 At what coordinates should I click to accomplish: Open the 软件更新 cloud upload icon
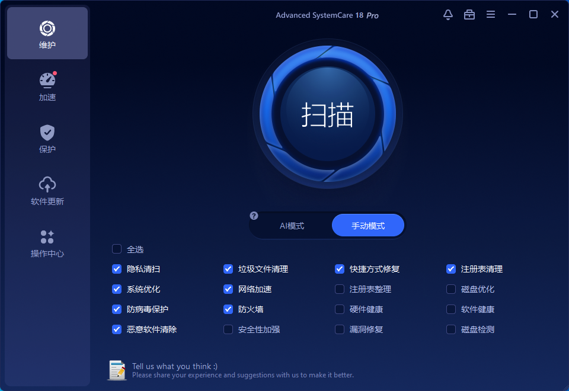[47, 184]
